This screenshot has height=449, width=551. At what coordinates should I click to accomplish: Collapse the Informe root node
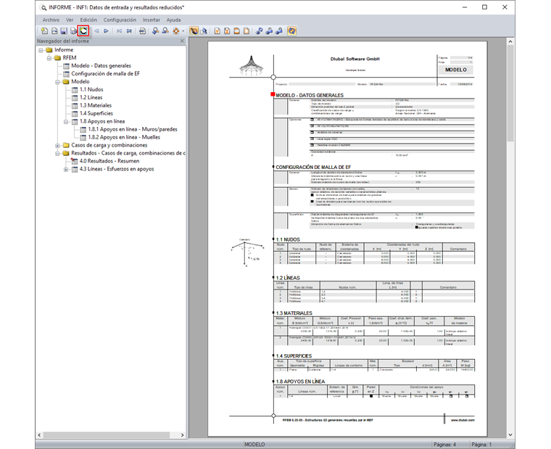click(x=41, y=50)
